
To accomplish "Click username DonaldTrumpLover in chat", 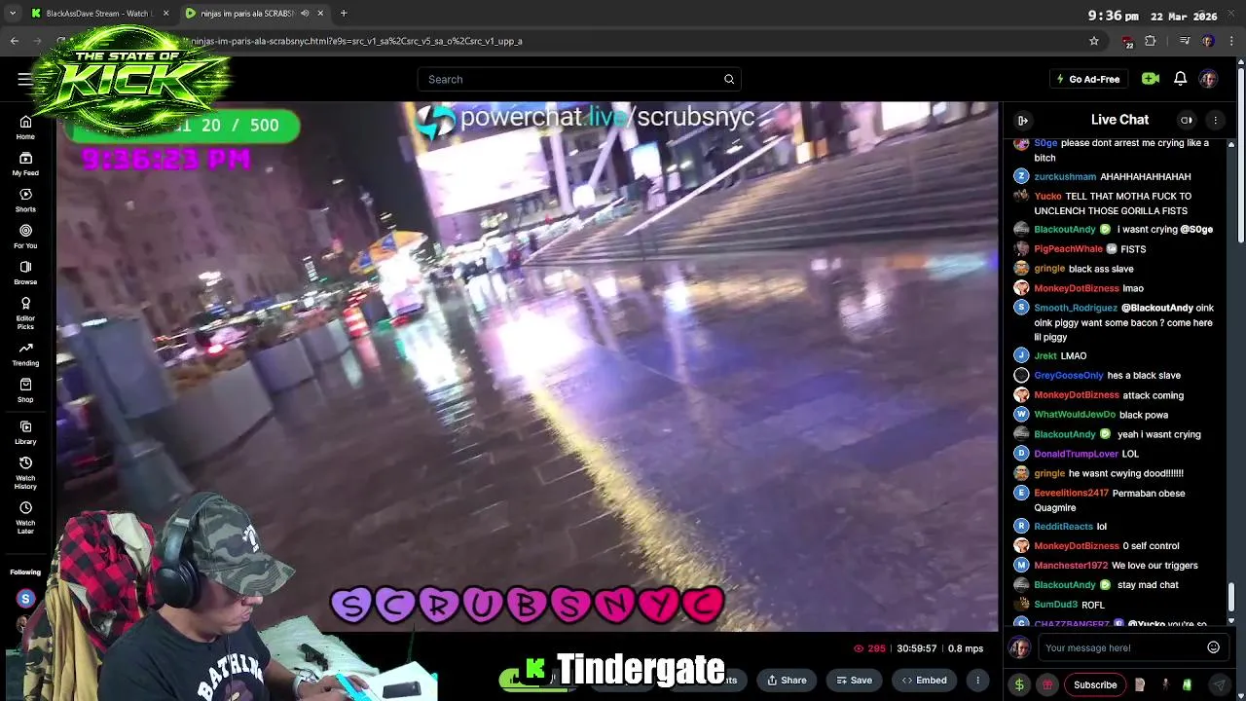I will pyautogui.click(x=1076, y=454).
